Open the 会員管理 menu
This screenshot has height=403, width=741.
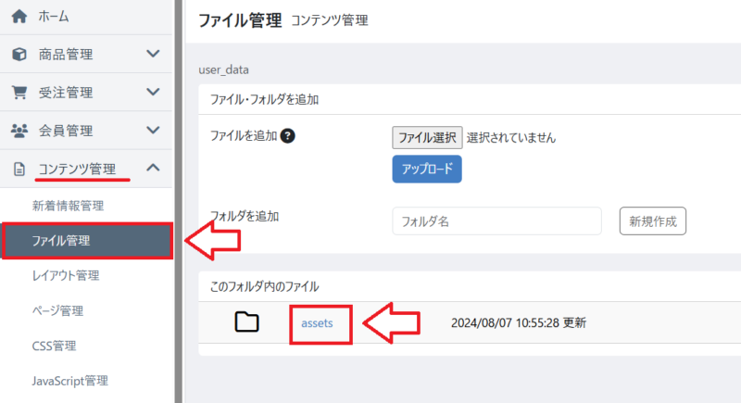click(x=66, y=131)
